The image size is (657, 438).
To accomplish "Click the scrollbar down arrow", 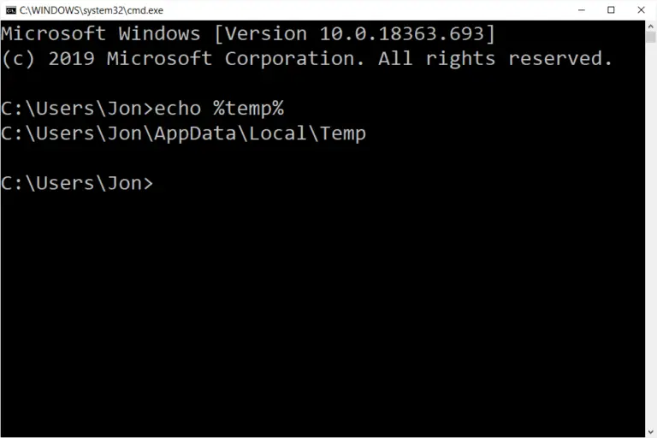I will click(651, 432).
